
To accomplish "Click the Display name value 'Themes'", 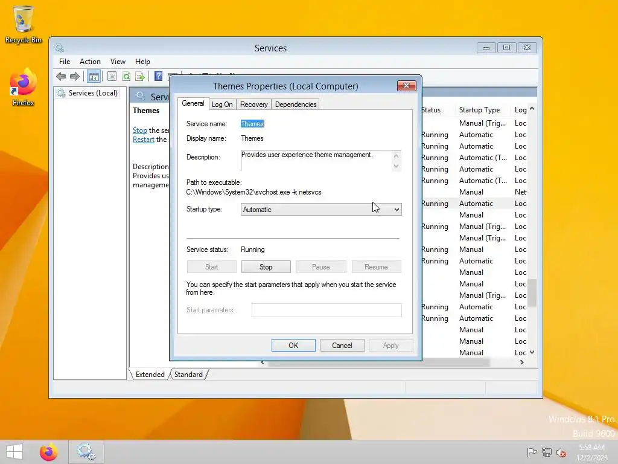I will (x=252, y=138).
